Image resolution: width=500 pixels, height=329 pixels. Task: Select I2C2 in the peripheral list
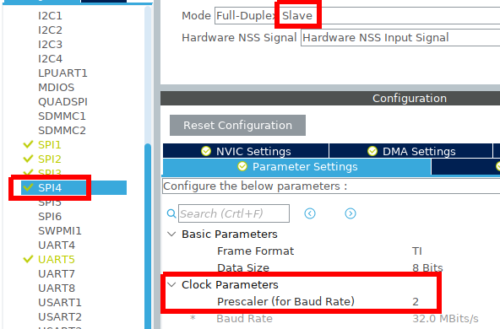50,30
